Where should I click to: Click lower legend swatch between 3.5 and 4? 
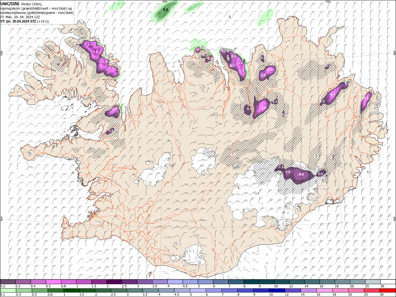click(150, 291)
